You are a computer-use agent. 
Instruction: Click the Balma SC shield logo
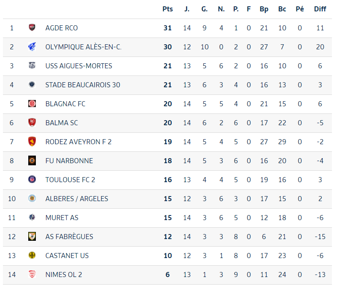[x=32, y=123]
